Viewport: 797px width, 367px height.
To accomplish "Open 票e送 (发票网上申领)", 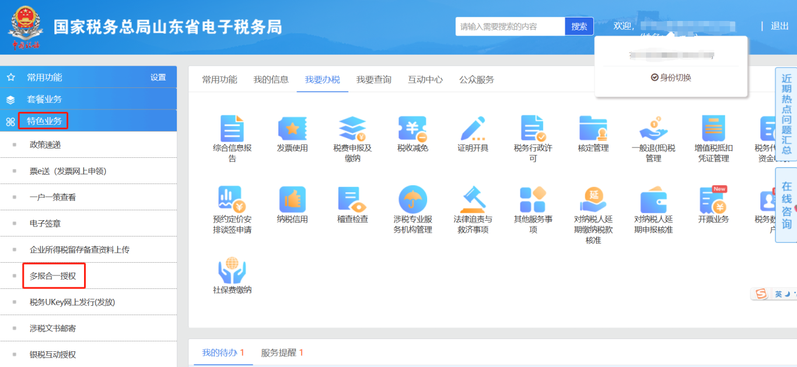I will point(68,171).
